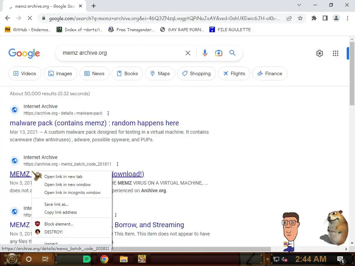The width and height of the screenshot is (355, 266).
Task: Expand options for memz_batch_code_201811 result three dots
Action: pyautogui.click(x=117, y=164)
